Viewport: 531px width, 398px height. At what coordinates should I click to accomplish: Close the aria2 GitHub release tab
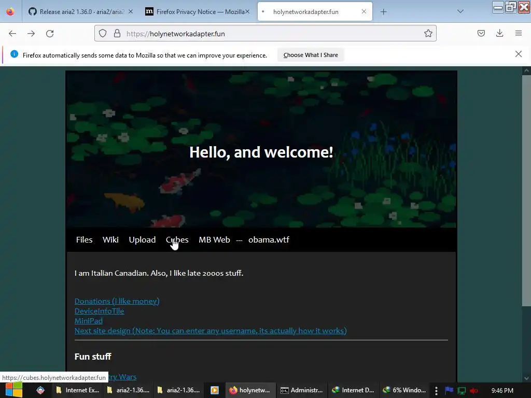pyautogui.click(x=131, y=11)
